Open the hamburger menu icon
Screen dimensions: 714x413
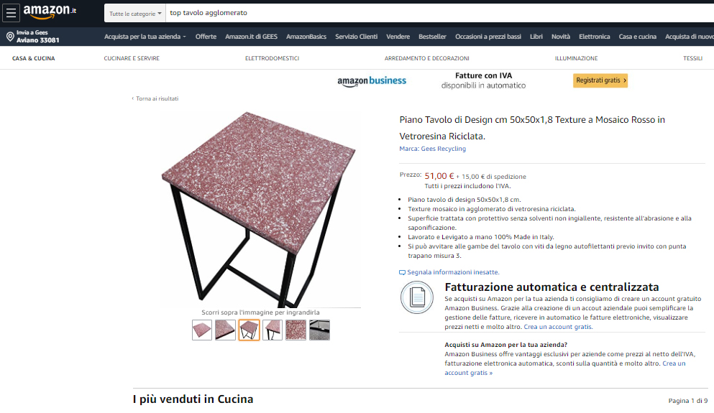click(x=11, y=13)
